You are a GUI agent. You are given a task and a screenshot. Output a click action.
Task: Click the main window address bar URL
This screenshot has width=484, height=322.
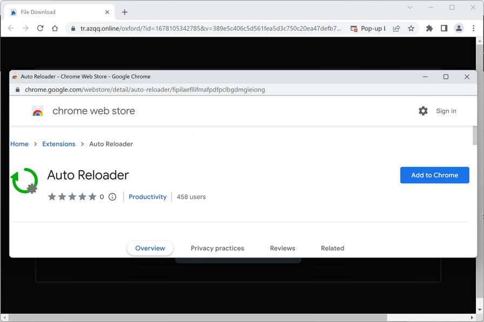[211, 29]
